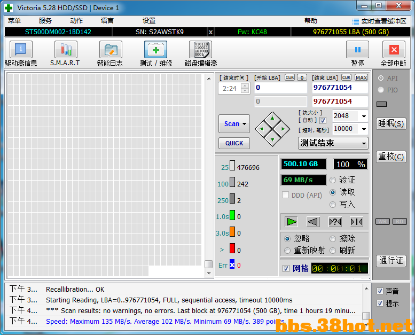Click the end LBA 976771054 input field

(x=340, y=88)
